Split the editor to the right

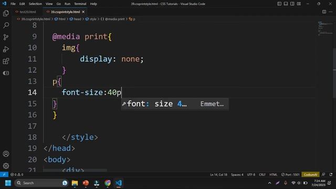click(324, 12)
